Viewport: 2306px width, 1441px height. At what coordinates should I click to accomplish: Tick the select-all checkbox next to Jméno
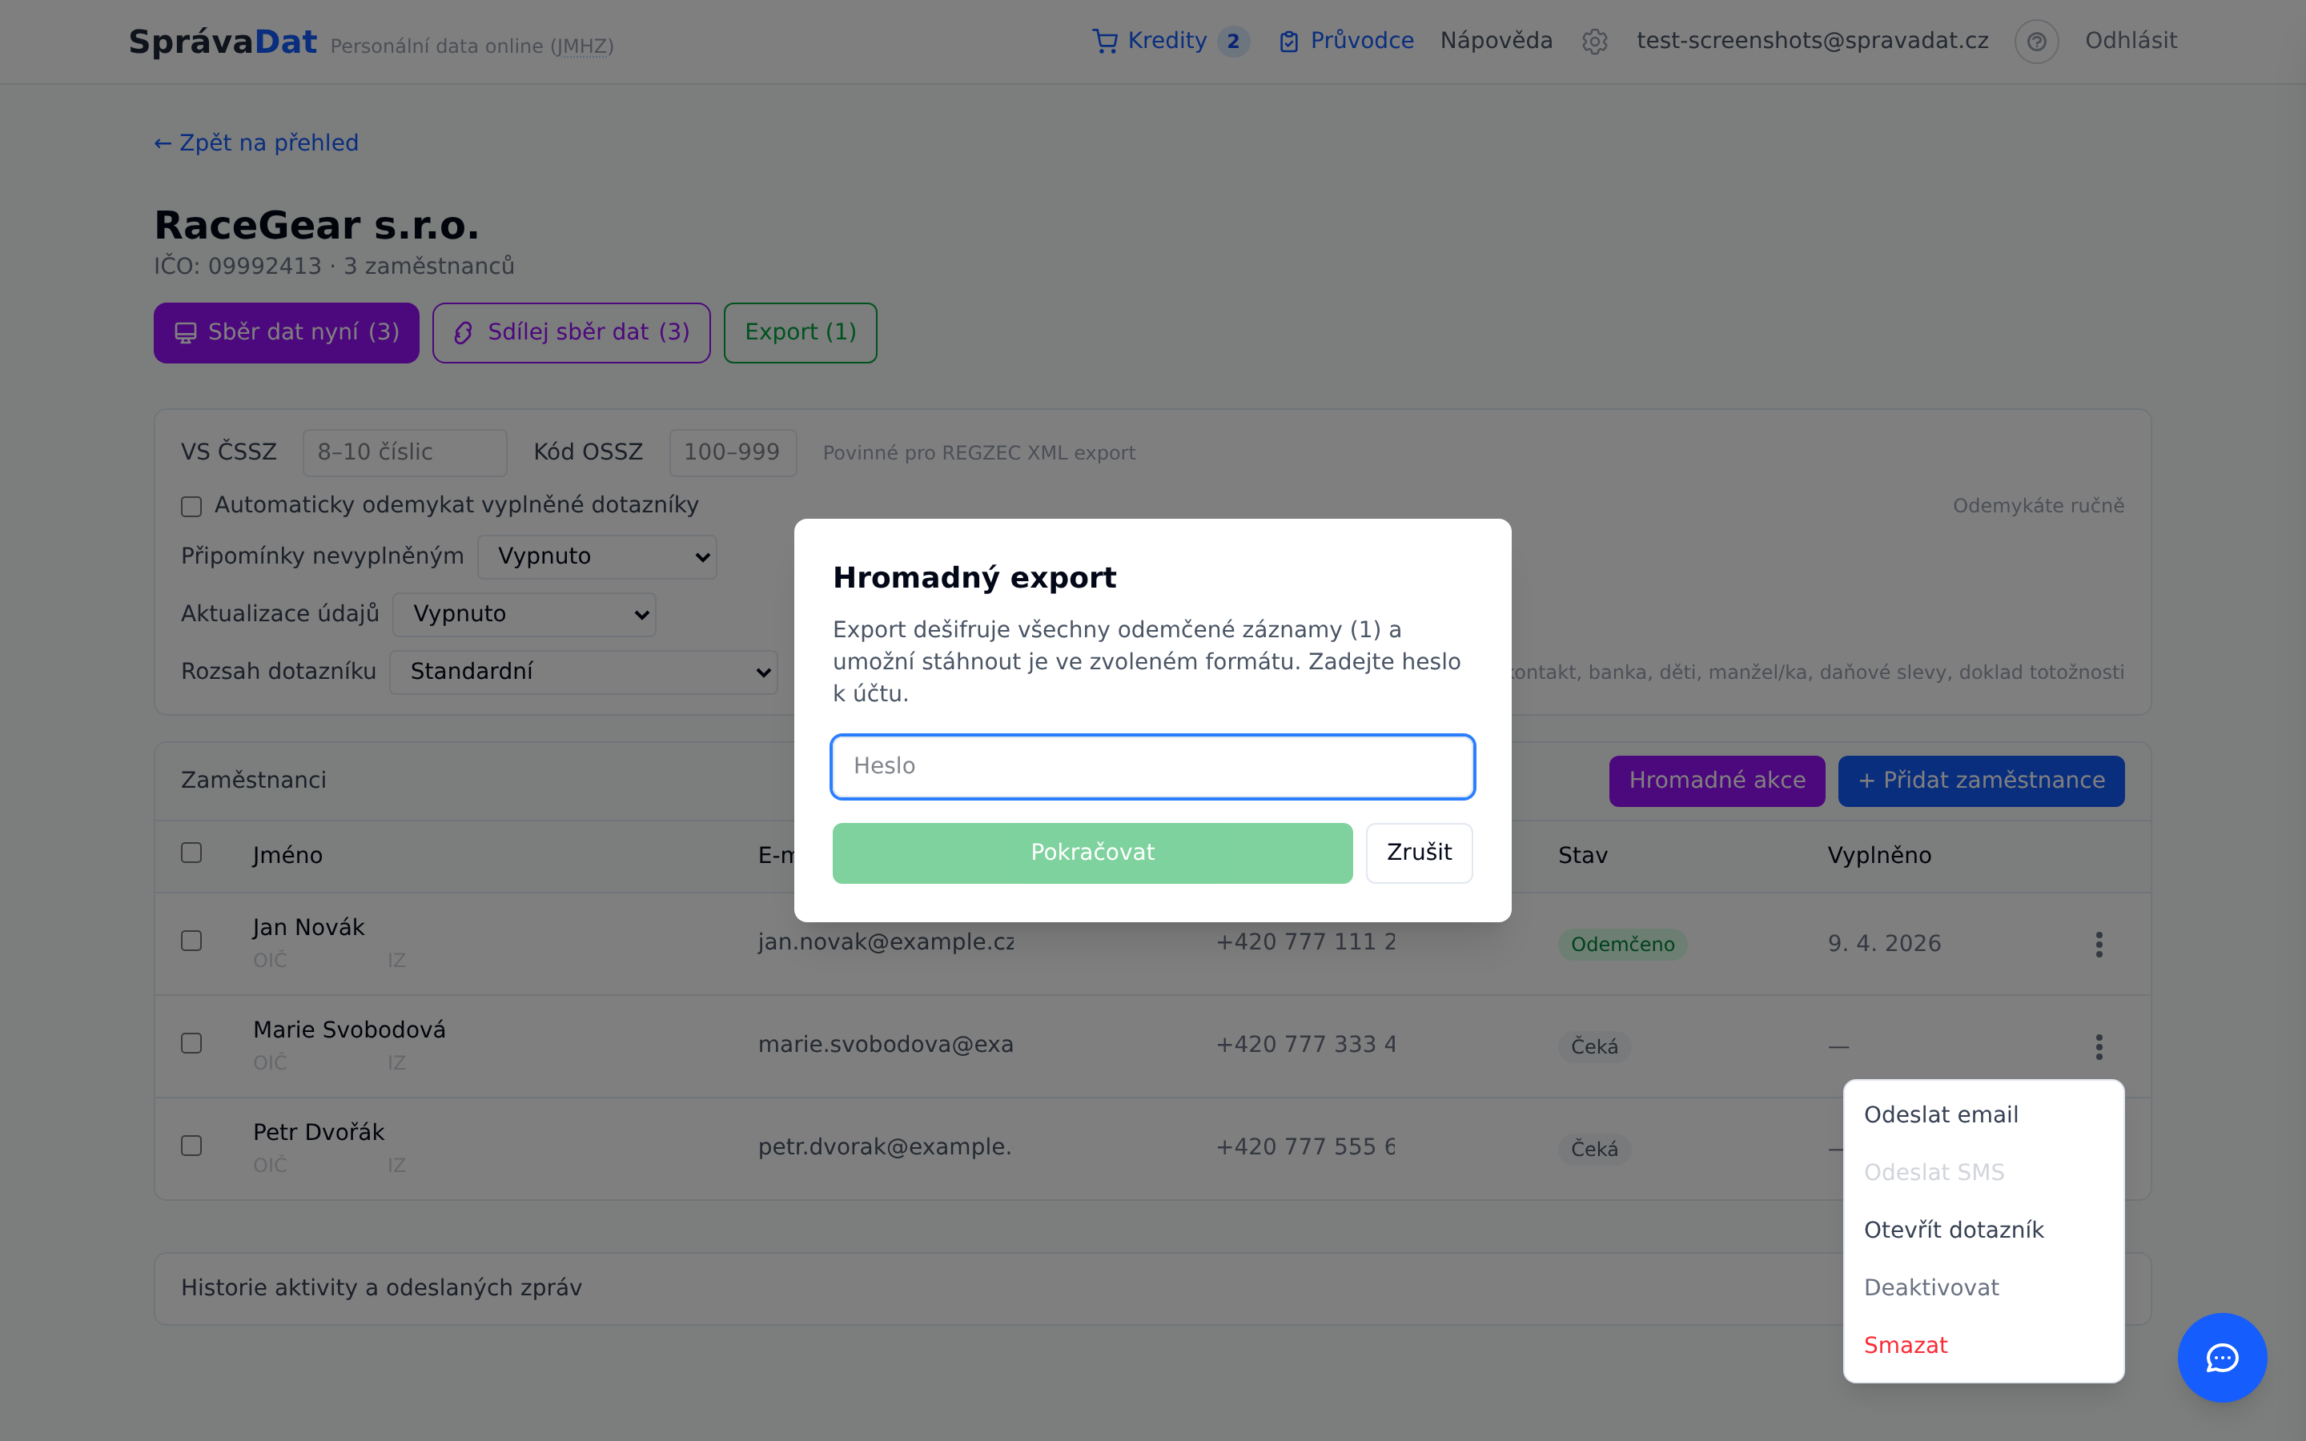[191, 852]
